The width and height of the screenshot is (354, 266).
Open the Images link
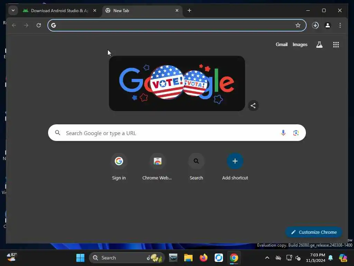click(x=300, y=45)
